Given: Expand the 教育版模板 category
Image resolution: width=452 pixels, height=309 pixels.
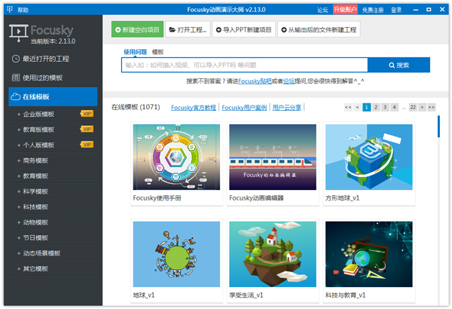Looking at the screenshot, I should 19,130.
